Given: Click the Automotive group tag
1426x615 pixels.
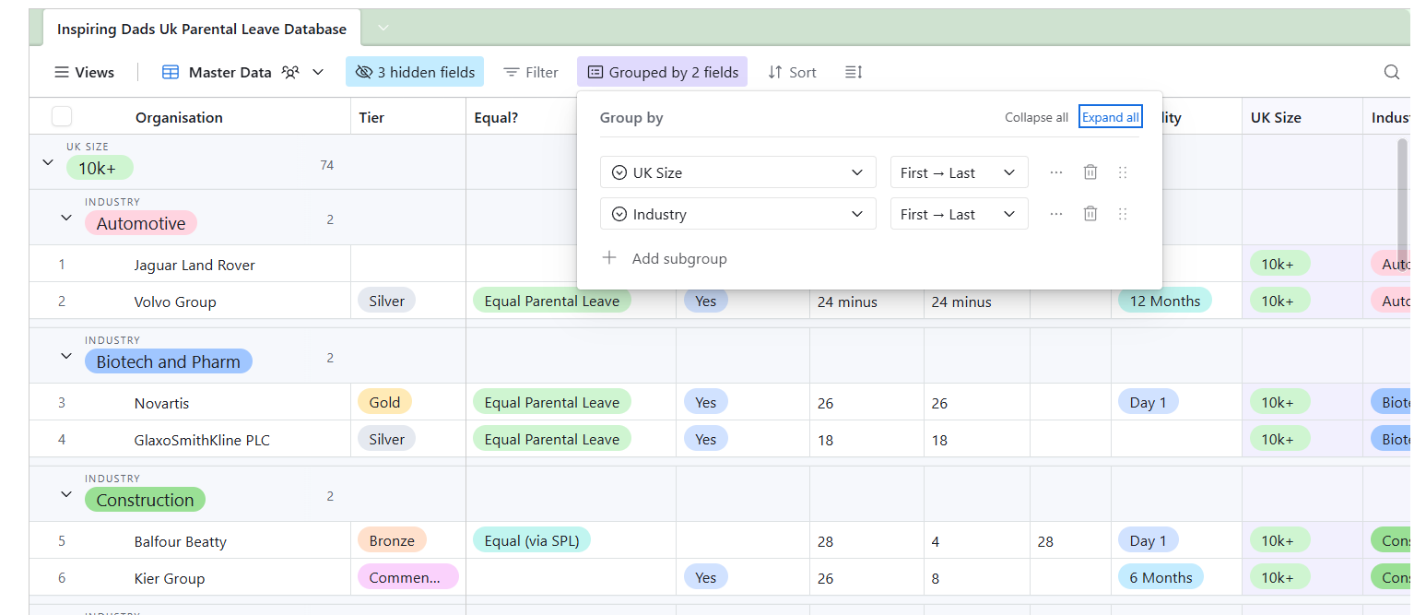Looking at the screenshot, I should point(141,223).
